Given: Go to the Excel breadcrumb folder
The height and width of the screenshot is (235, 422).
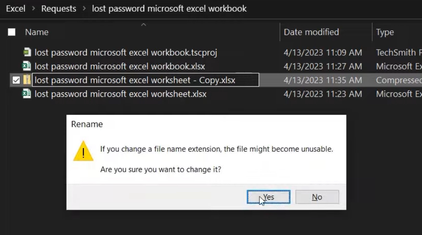Looking at the screenshot, I should [x=15, y=9].
